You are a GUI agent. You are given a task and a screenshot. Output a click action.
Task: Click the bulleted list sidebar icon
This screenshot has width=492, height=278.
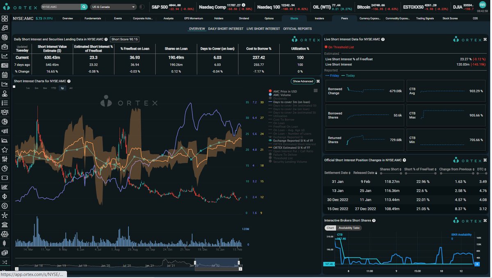point(5,103)
